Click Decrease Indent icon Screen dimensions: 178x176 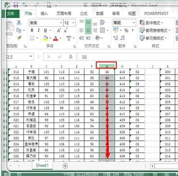tap(82, 38)
